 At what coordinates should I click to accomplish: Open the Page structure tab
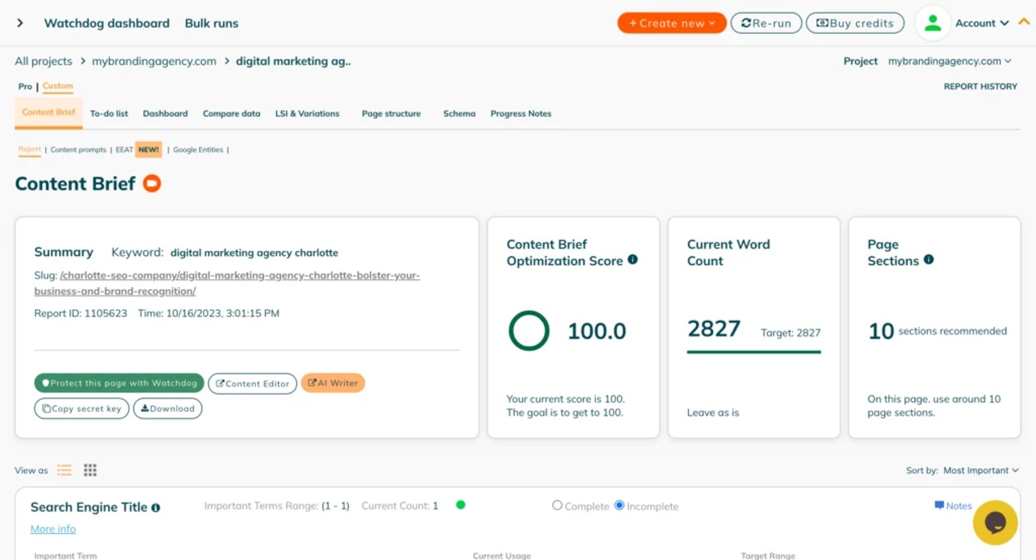[391, 113]
